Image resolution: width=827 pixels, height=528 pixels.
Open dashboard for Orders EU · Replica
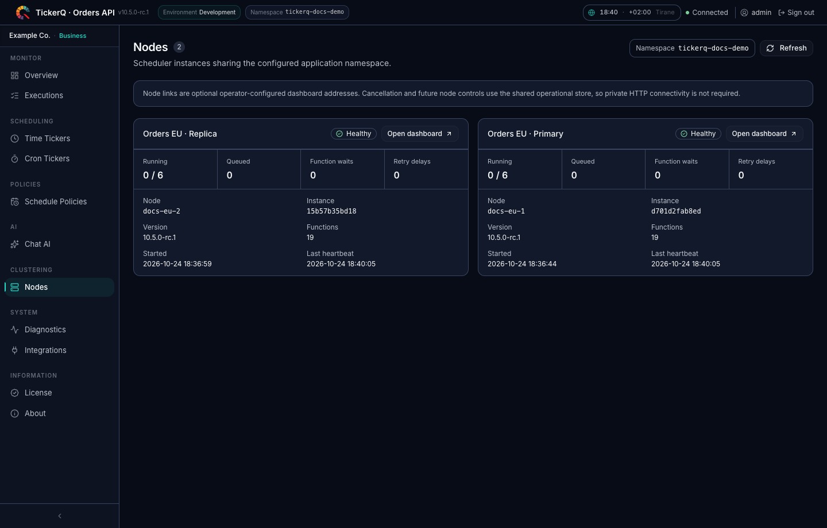pos(420,134)
